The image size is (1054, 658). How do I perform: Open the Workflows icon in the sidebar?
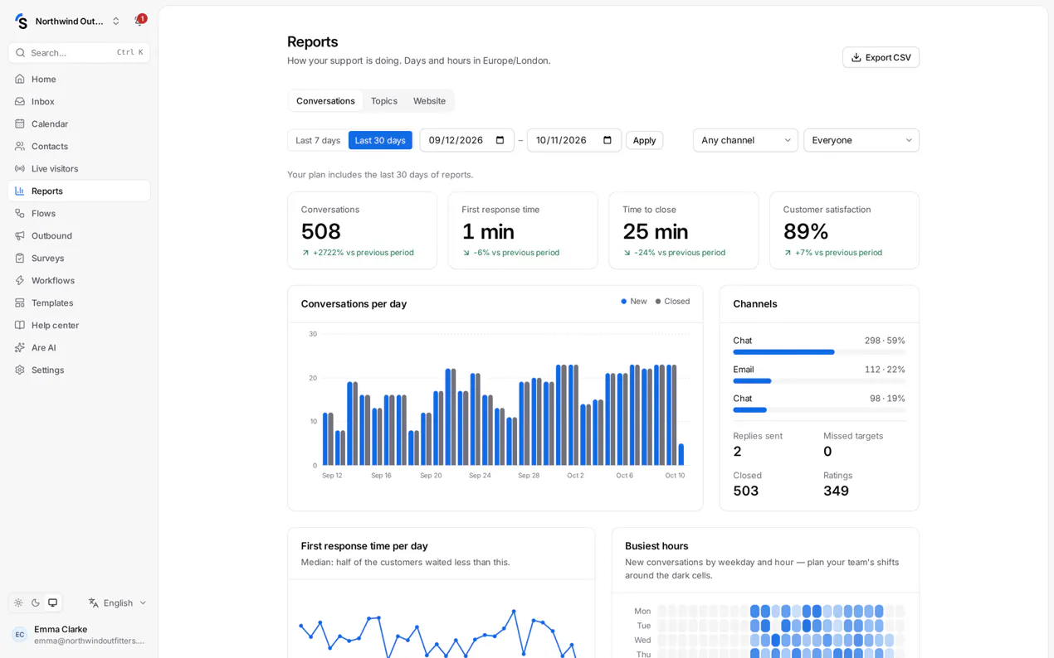[20, 280]
